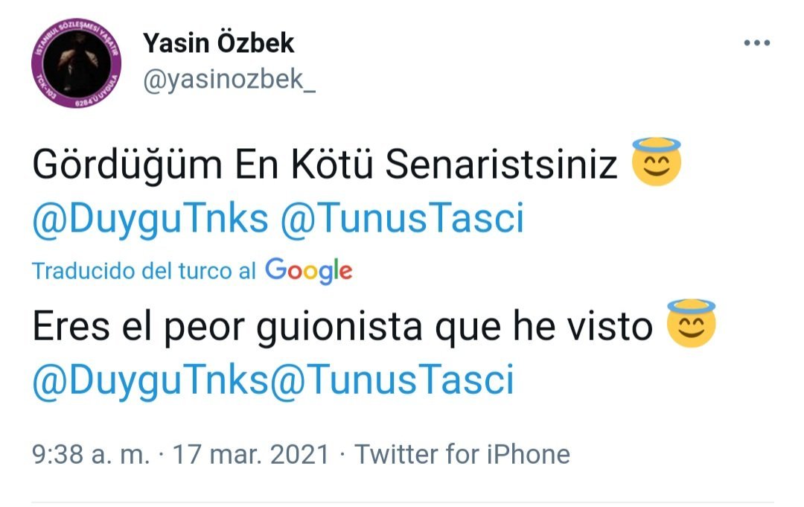This screenshot has width=804, height=507.
Task: Open the @DuyguTnks mention in the translated text
Action: (x=150, y=380)
